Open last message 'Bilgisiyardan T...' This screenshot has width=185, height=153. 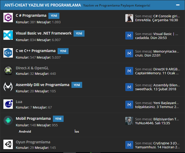(x=166, y=119)
